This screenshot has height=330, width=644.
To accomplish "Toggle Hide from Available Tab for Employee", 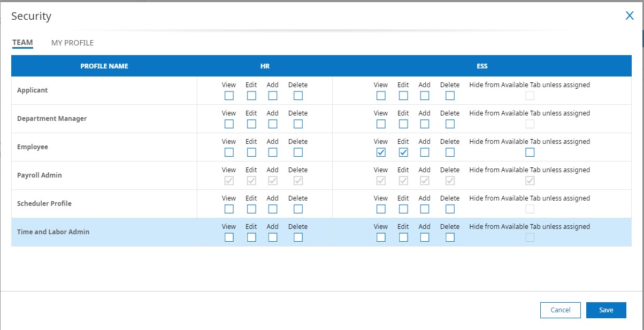I will [x=530, y=152].
